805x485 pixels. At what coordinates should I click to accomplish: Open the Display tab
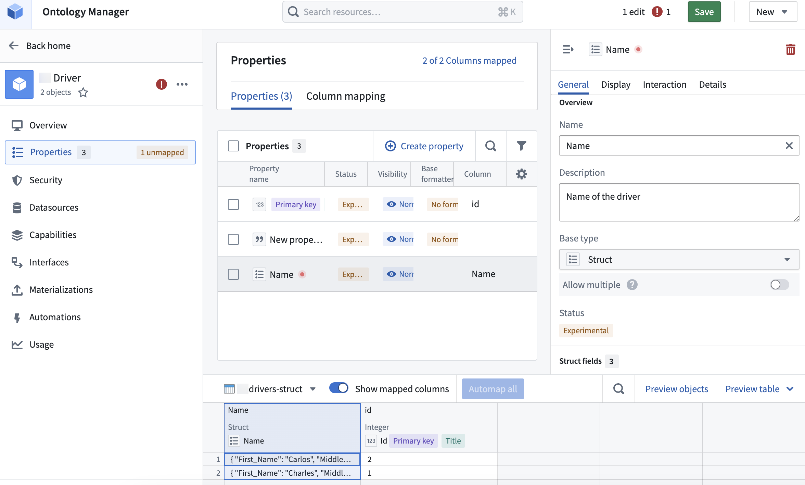click(x=616, y=85)
